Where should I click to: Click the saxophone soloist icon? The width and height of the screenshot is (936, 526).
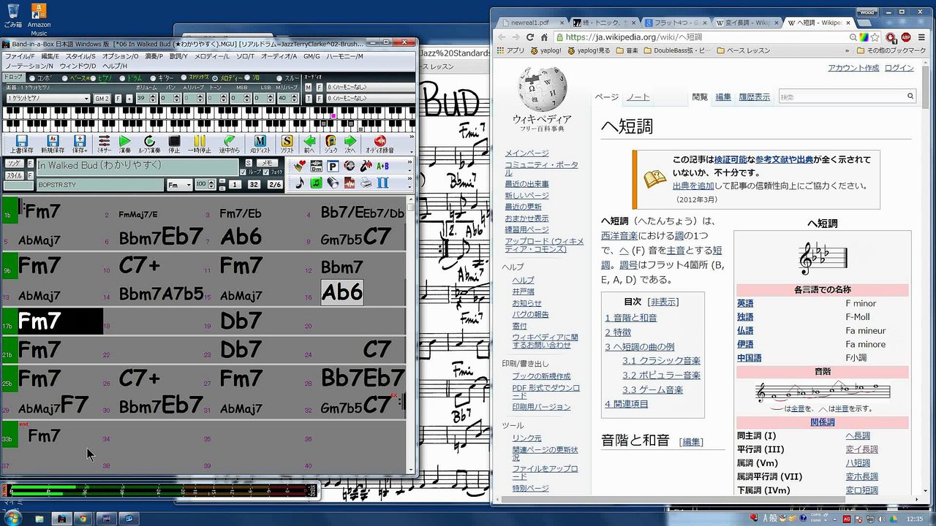click(366, 166)
